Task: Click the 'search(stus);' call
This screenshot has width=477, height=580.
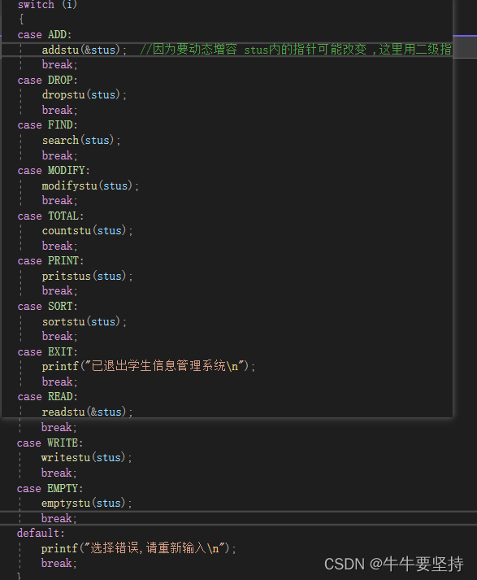Action: click(81, 141)
